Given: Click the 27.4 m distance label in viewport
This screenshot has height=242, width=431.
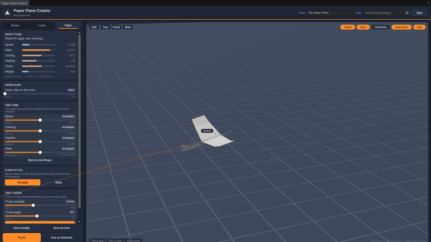Looking at the screenshot, I should point(207,131).
